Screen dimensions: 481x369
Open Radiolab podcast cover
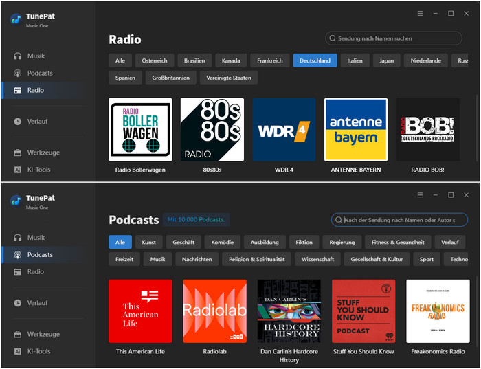[214, 311]
